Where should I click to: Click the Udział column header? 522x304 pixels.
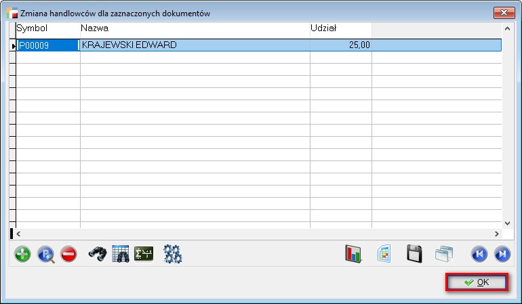coord(340,28)
